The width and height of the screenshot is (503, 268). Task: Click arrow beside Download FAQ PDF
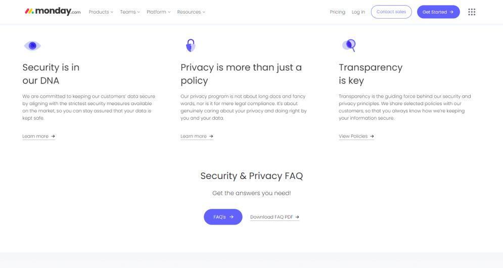(x=297, y=217)
